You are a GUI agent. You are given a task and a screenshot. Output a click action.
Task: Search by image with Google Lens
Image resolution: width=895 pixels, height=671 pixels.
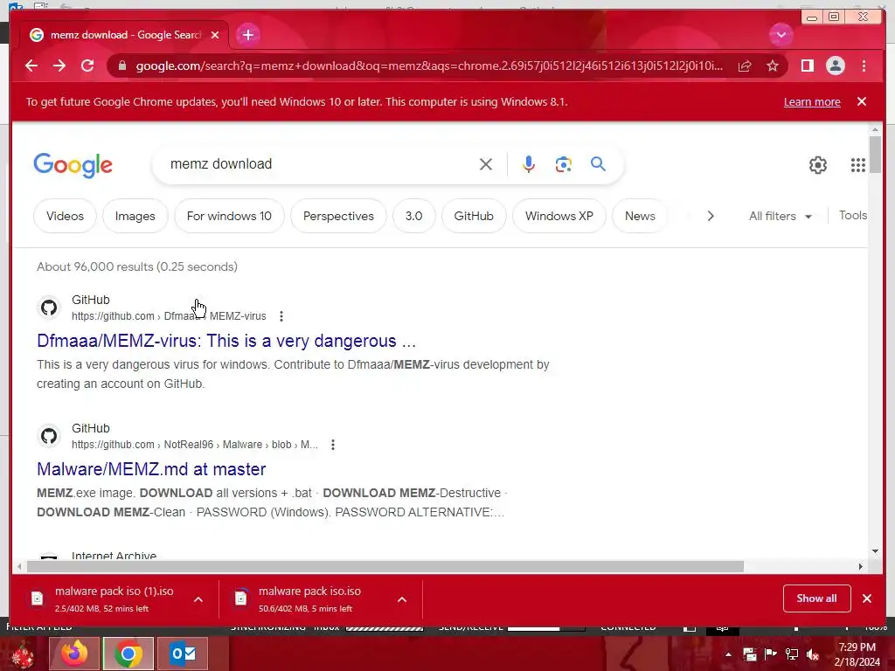[564, 164]
